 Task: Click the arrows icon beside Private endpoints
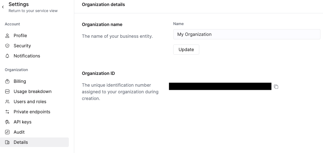[7, 112]
